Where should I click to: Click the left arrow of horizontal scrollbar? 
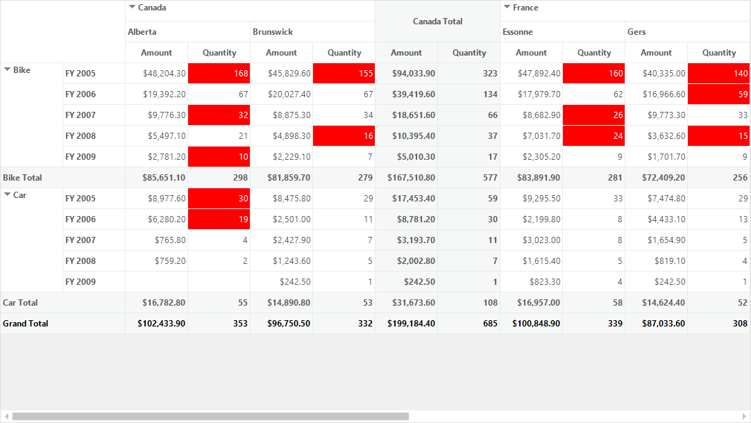click(6, 416)
